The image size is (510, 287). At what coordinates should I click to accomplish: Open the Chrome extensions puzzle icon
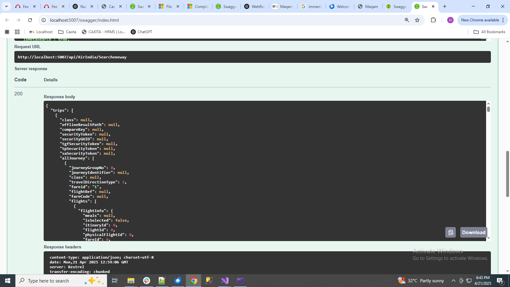click(433, 20)
